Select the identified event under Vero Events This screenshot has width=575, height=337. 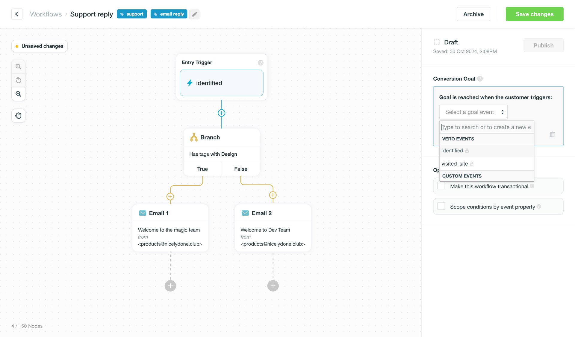pyautogui.click(x=452, y=151)
